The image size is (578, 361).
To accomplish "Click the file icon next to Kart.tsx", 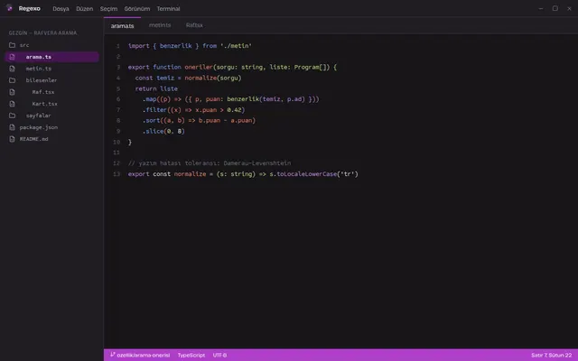I will tap(12, 104).
